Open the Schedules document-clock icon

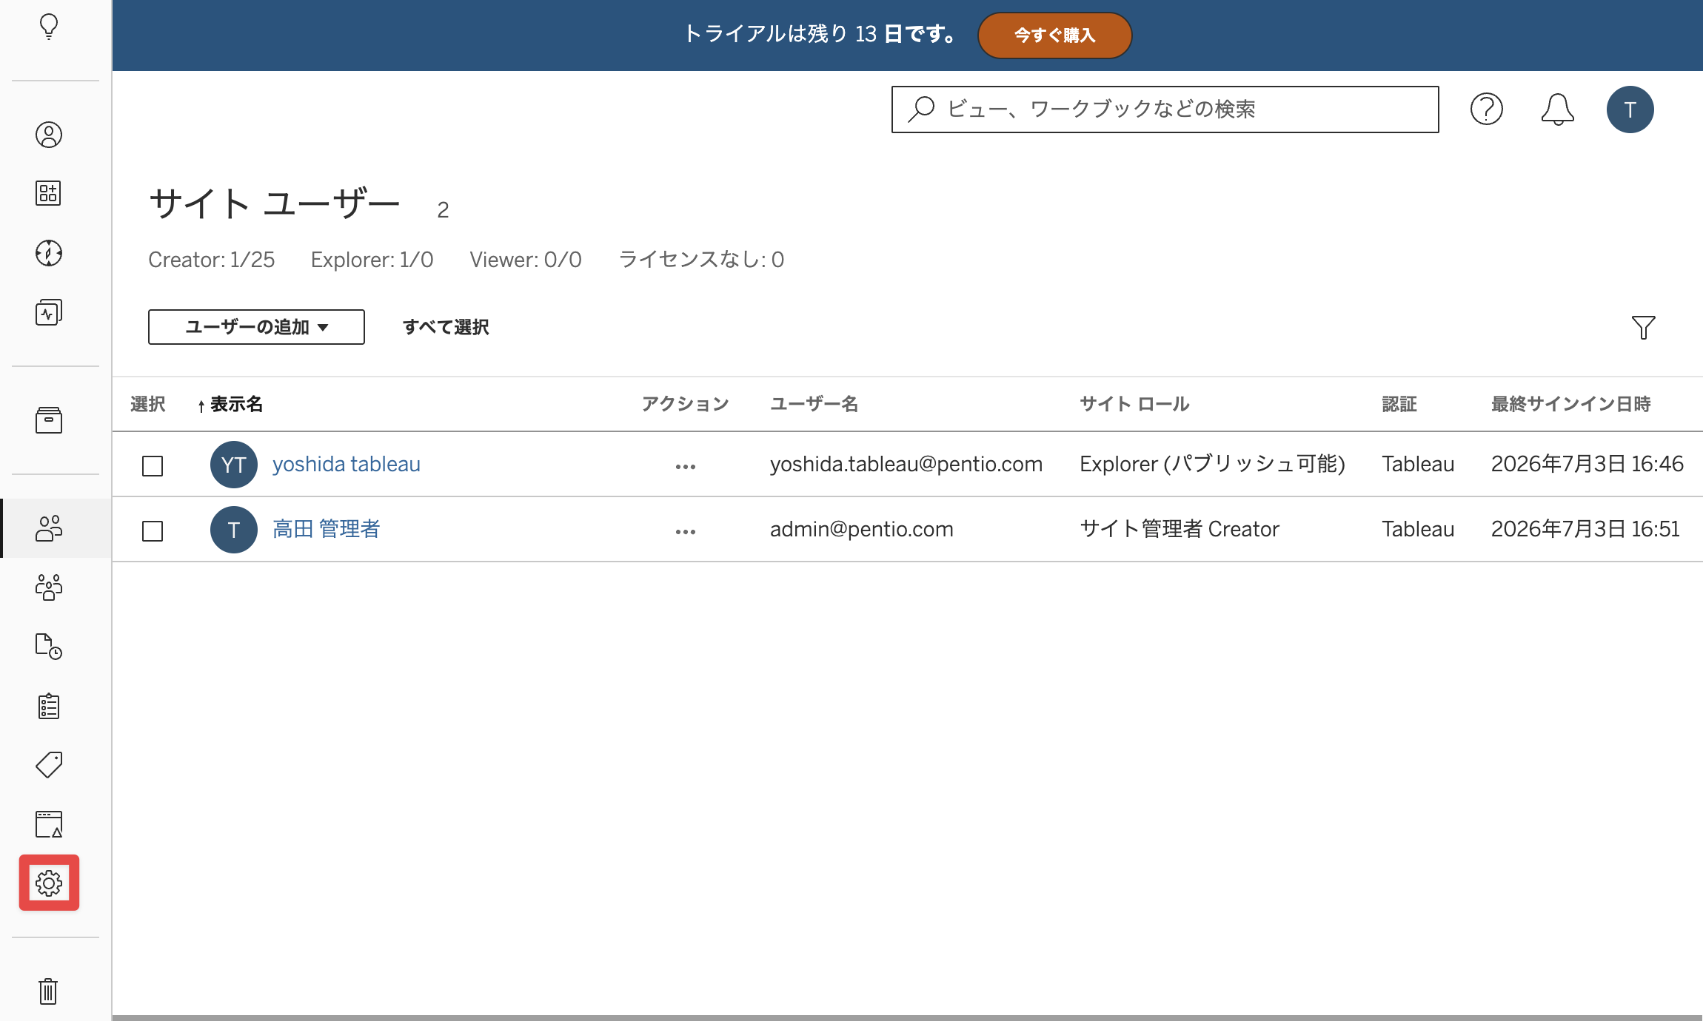[x=49, y=647]
